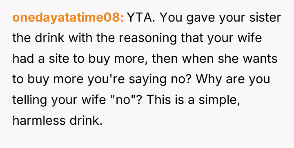This screenshot has width=294, height=148.
Task: Click the word This in the comment
Action: 157,99
